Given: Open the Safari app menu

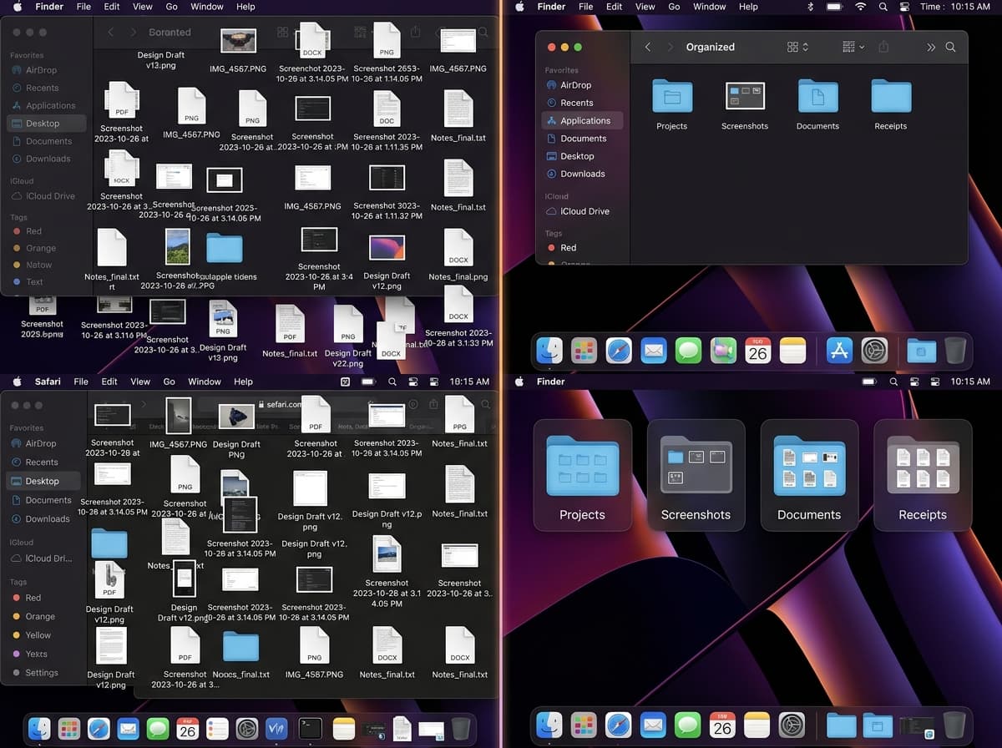Looking at the screenshot, I should (x=48, y=382).
